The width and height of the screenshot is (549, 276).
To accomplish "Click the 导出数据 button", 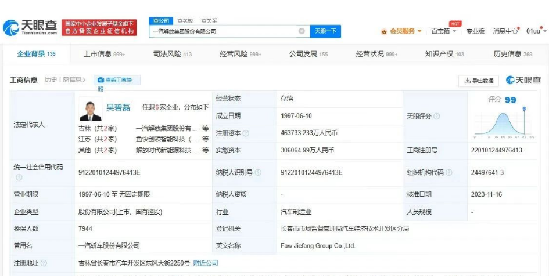I will coord(479,81).
